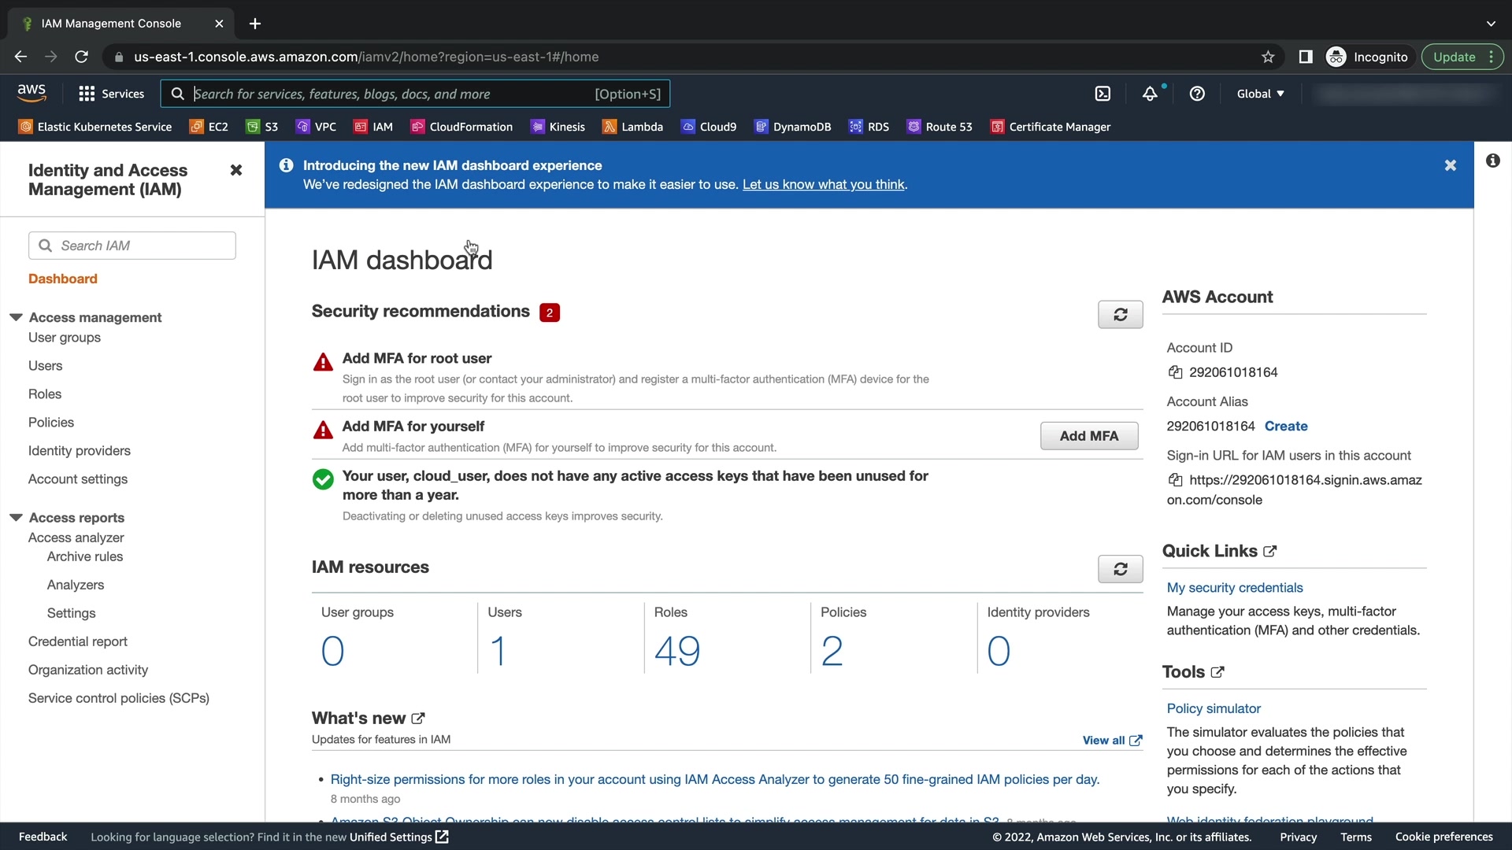Open the Global region dropdown
This screenshot has height=850, width=1512.
tap(1260, 94)
